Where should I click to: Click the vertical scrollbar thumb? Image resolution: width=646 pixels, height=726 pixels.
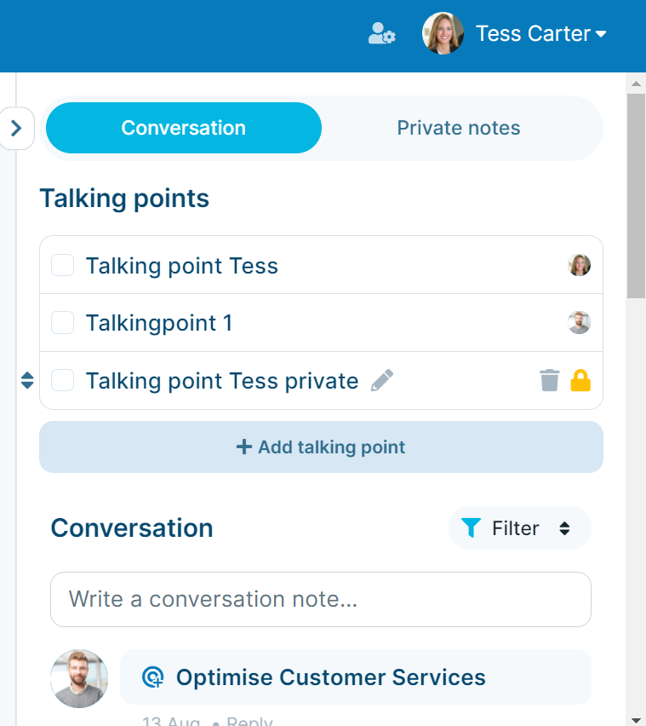click(636, 196)
